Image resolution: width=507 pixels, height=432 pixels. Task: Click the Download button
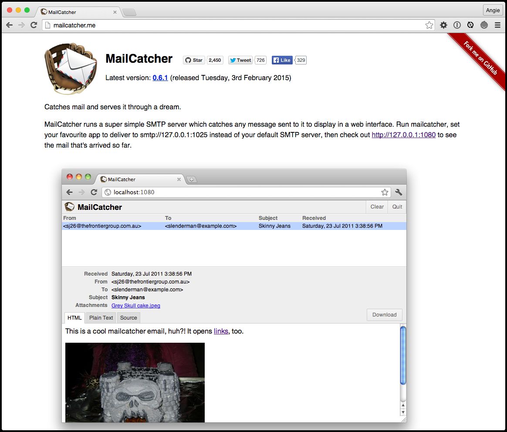[385, 315]
